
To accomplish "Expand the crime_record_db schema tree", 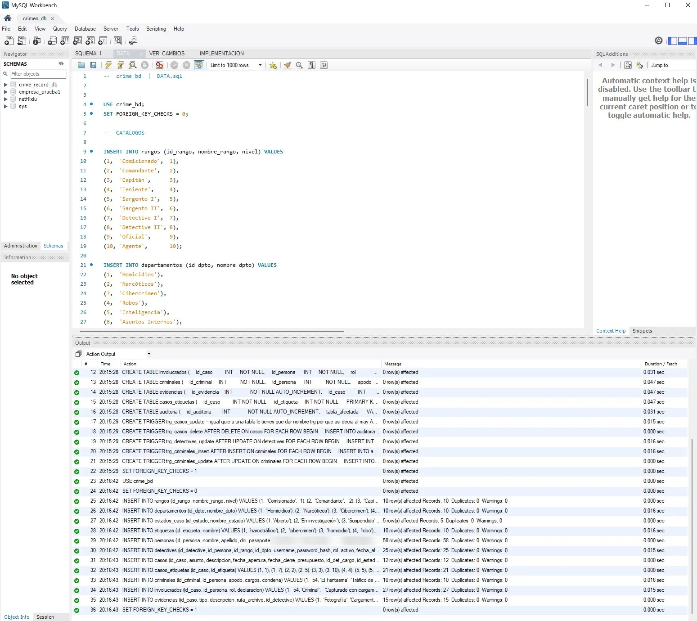I will (x=5, y=85).
